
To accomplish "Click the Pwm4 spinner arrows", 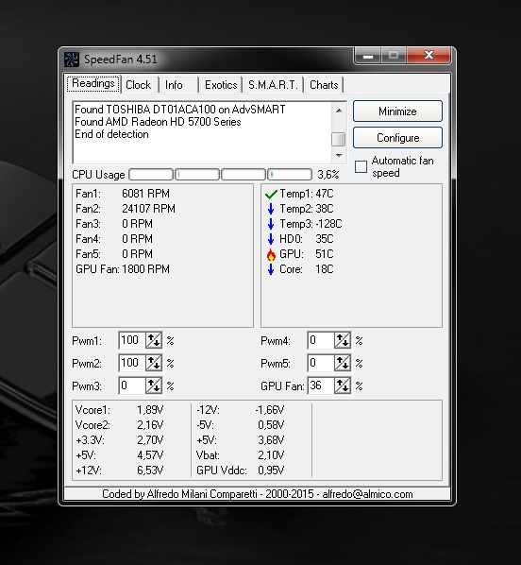I will pyautogui.click(x=343, y=340).
